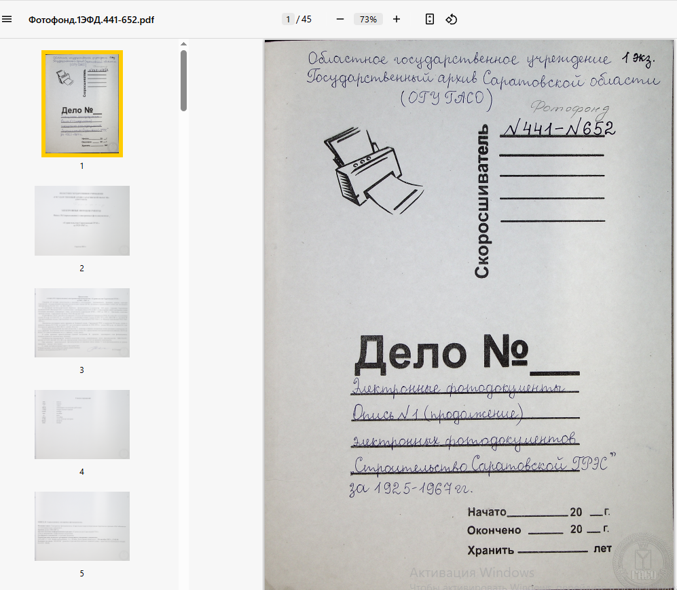Select the page 5 thumbnail
The width and height of the screenshot is (677, 590).
pos(81,526)
